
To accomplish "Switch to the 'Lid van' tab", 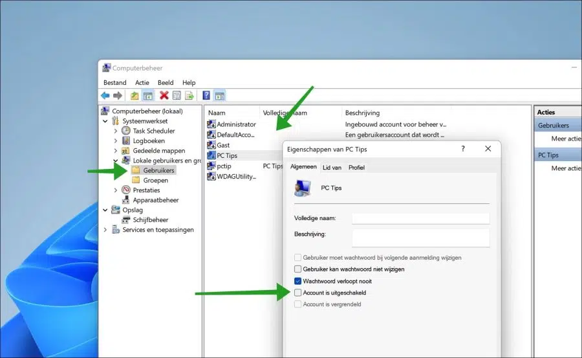I will click(332, 167).
